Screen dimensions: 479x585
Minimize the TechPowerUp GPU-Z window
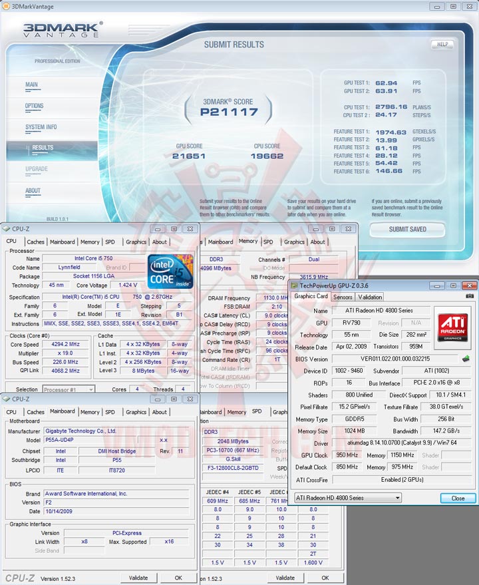click(437, 286)
